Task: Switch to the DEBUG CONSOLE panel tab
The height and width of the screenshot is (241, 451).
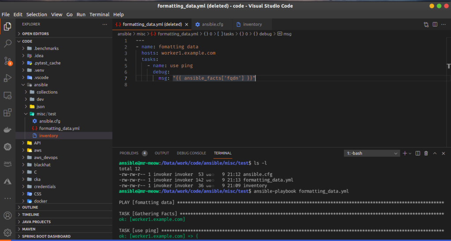Action: 191,153
